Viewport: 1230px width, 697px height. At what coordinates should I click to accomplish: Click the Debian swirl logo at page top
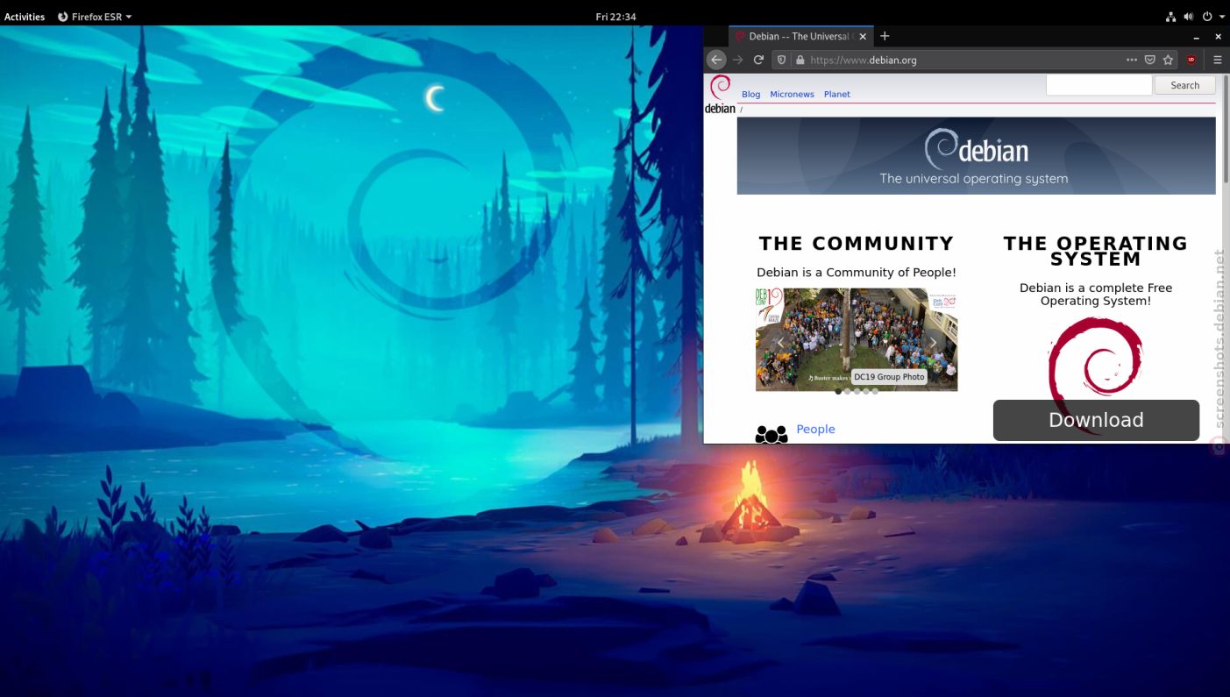pyautogui.click(x=720, y=95)
